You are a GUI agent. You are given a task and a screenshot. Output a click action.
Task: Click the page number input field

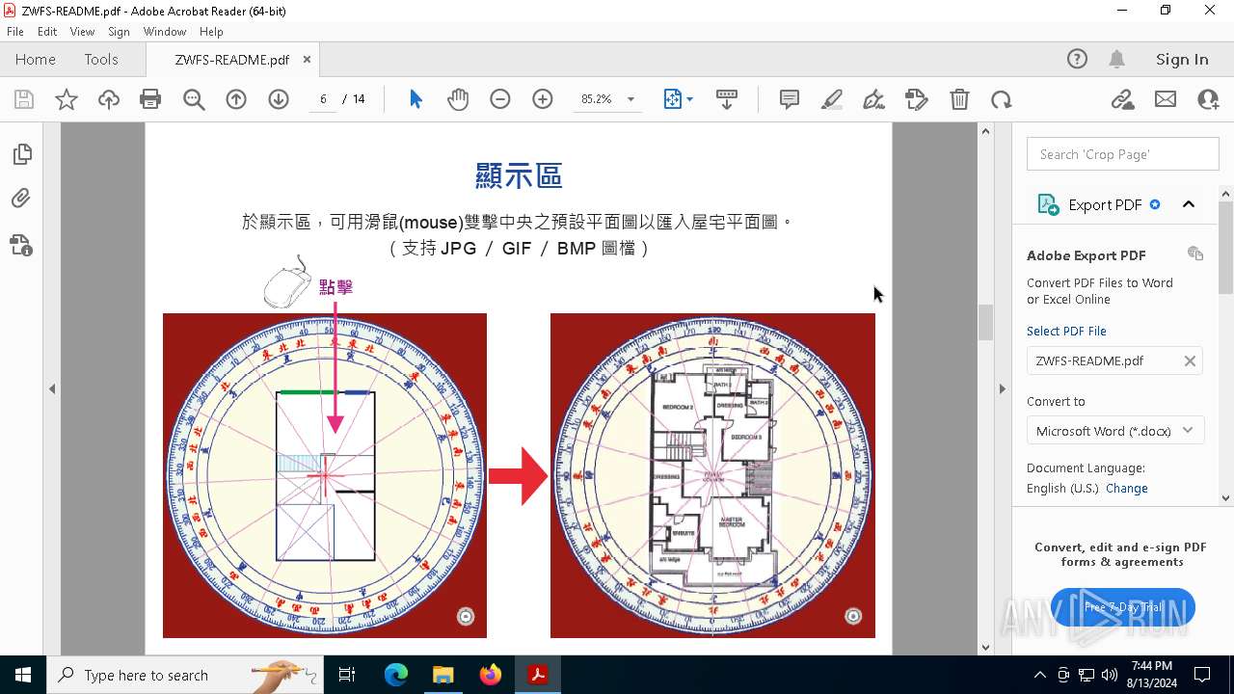[x=323, y=99]
